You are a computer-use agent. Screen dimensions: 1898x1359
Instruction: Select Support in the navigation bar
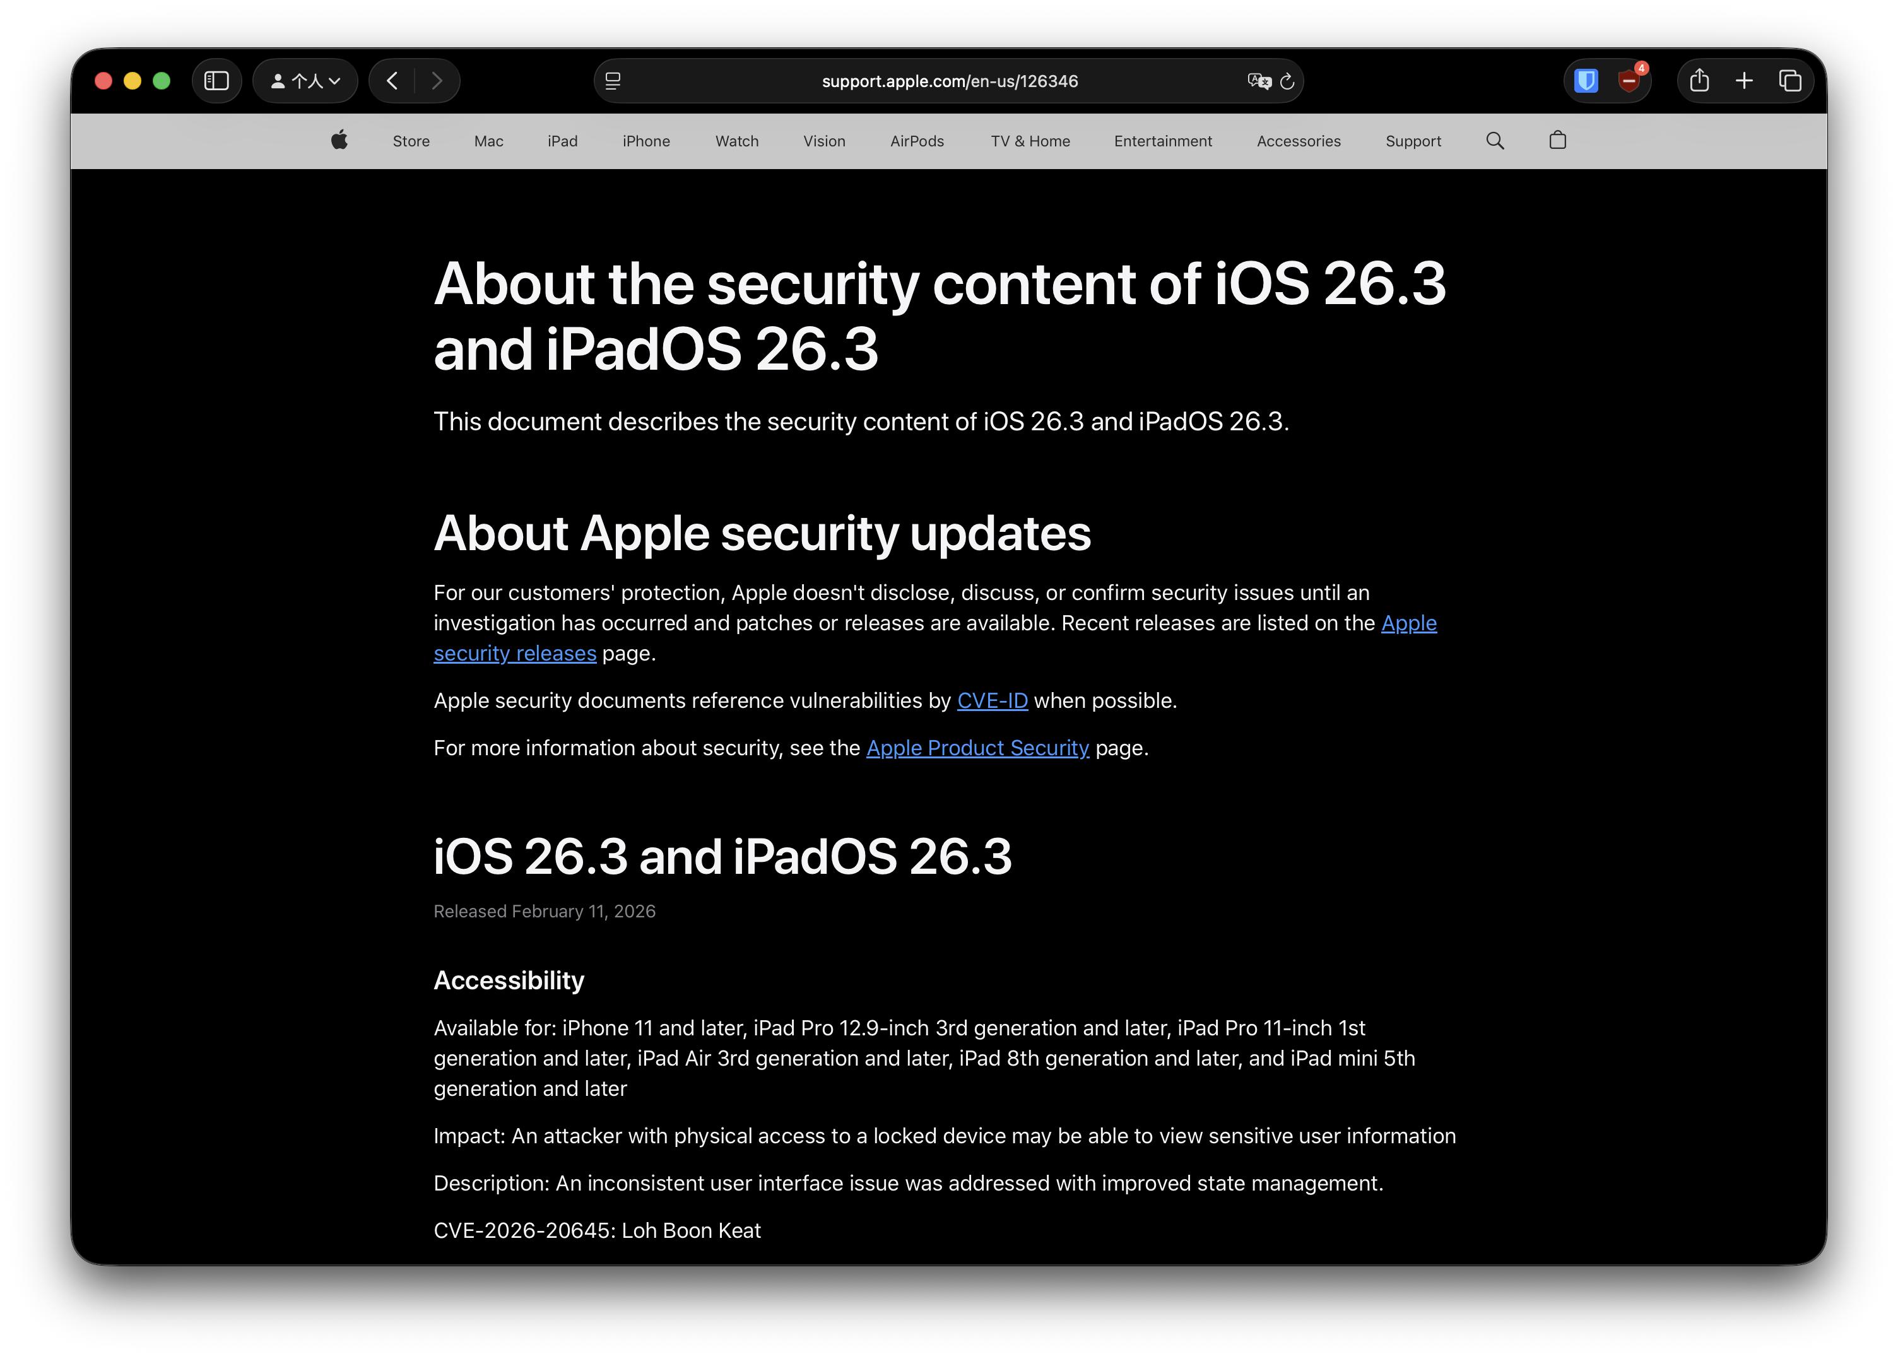coord(1413,141)
